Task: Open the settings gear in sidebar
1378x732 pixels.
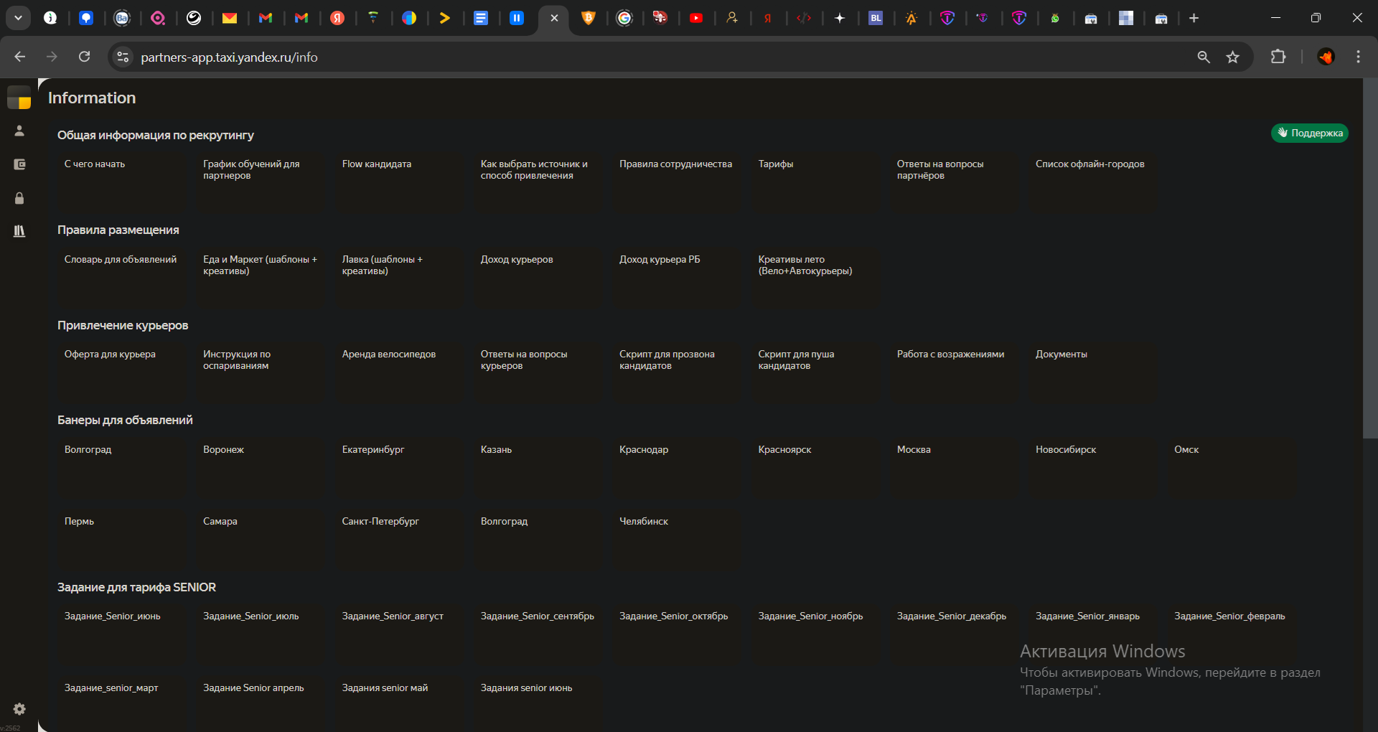Action: 19,709
